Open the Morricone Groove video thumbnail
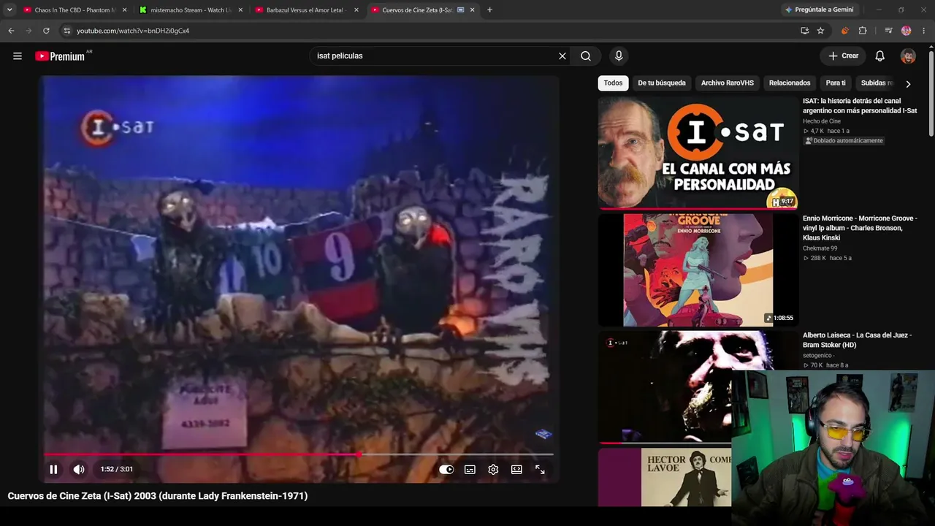 pos(698,270)
